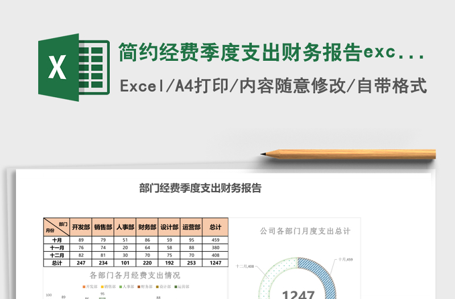455x299 pixels.
Task: Click the 开发部 orange legend marker
Action: pyautogui.click(x=84, y=287)
